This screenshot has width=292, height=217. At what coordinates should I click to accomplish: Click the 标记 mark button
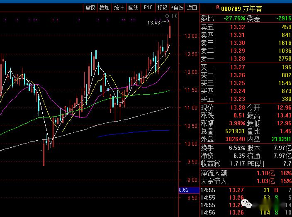coord(163,7)
